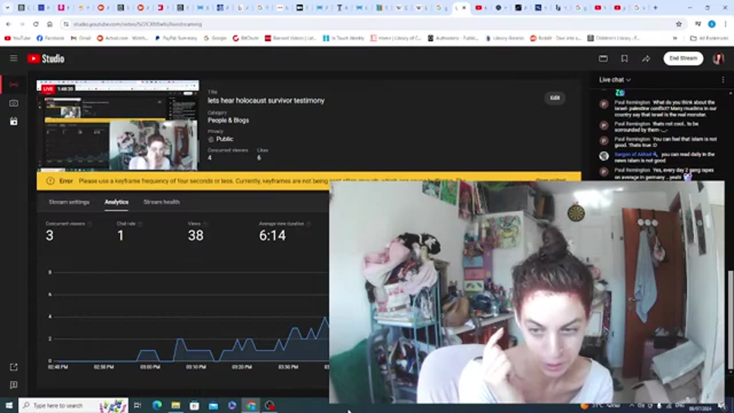
Task: Select the Stream live icon in sidebar
Action: 14,85
